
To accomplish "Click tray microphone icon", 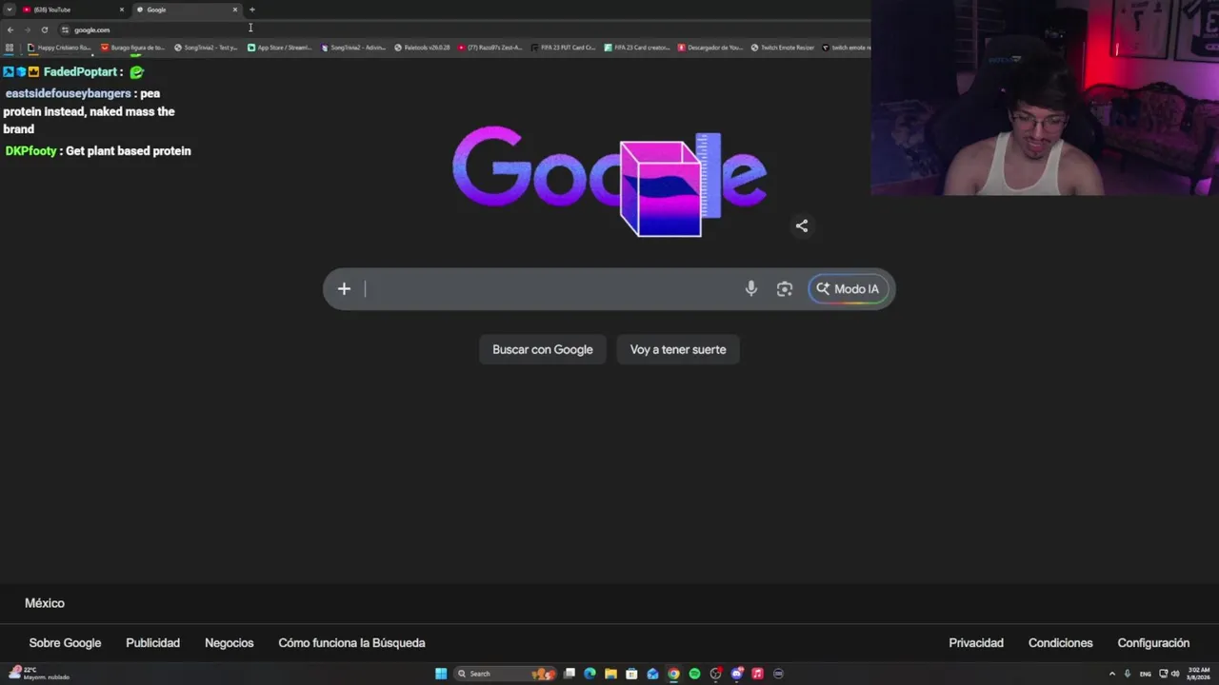I will point(1128,674).
